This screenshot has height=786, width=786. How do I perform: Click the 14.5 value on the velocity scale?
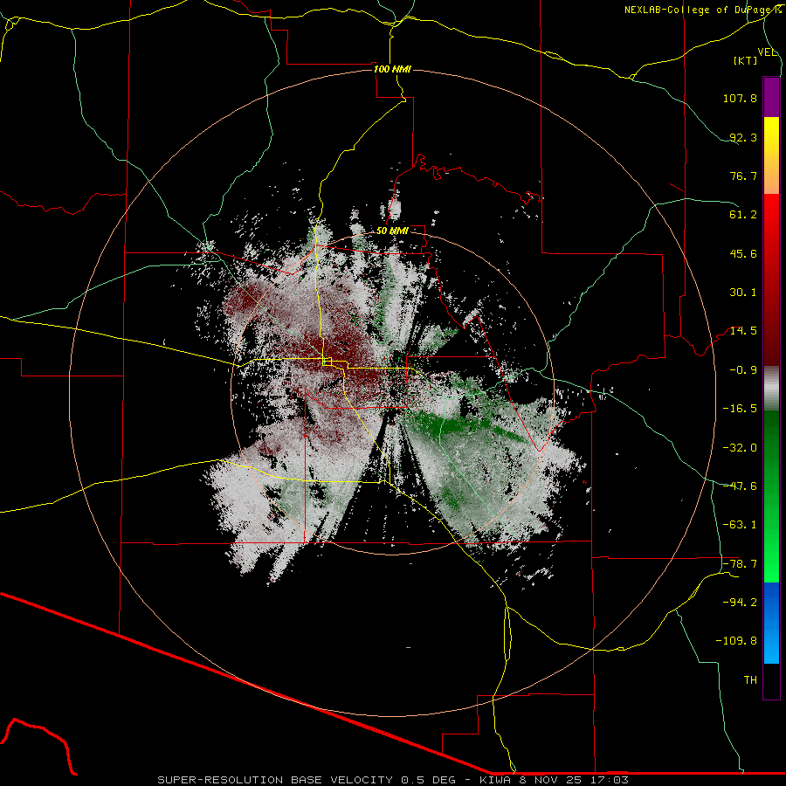click(743, 331)
